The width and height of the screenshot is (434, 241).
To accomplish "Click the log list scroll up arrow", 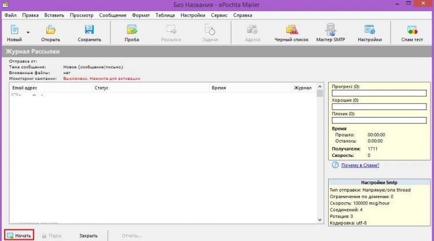I will point(319,87).
